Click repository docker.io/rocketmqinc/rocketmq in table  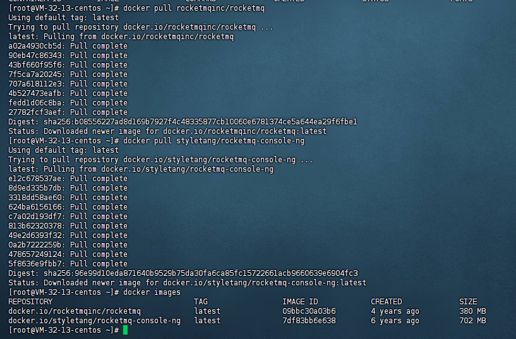75,311
